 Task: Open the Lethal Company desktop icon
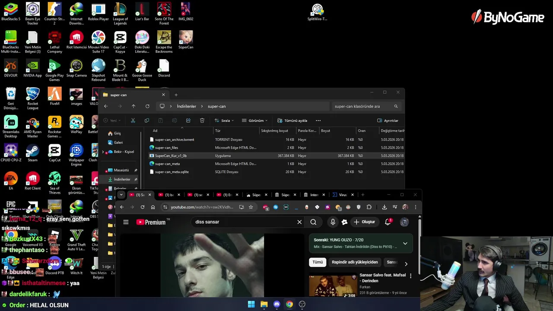tap(54, 42)
